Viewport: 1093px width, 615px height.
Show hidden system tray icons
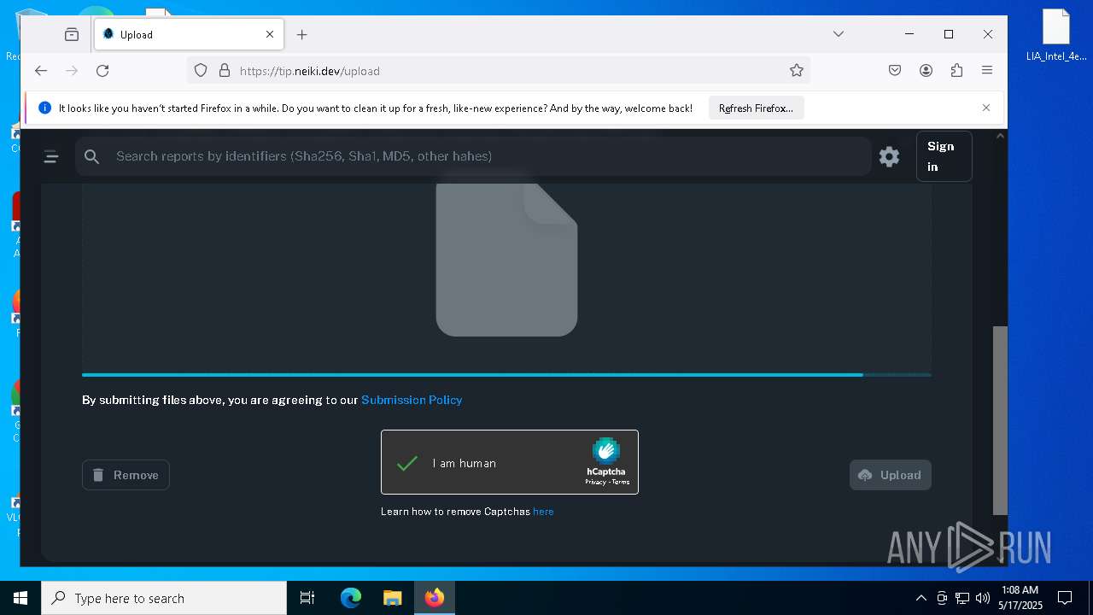click(921, 598)
